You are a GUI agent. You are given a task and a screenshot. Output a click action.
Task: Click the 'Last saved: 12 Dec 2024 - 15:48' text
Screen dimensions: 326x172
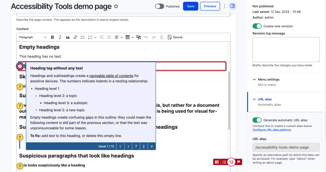[276, 12]
